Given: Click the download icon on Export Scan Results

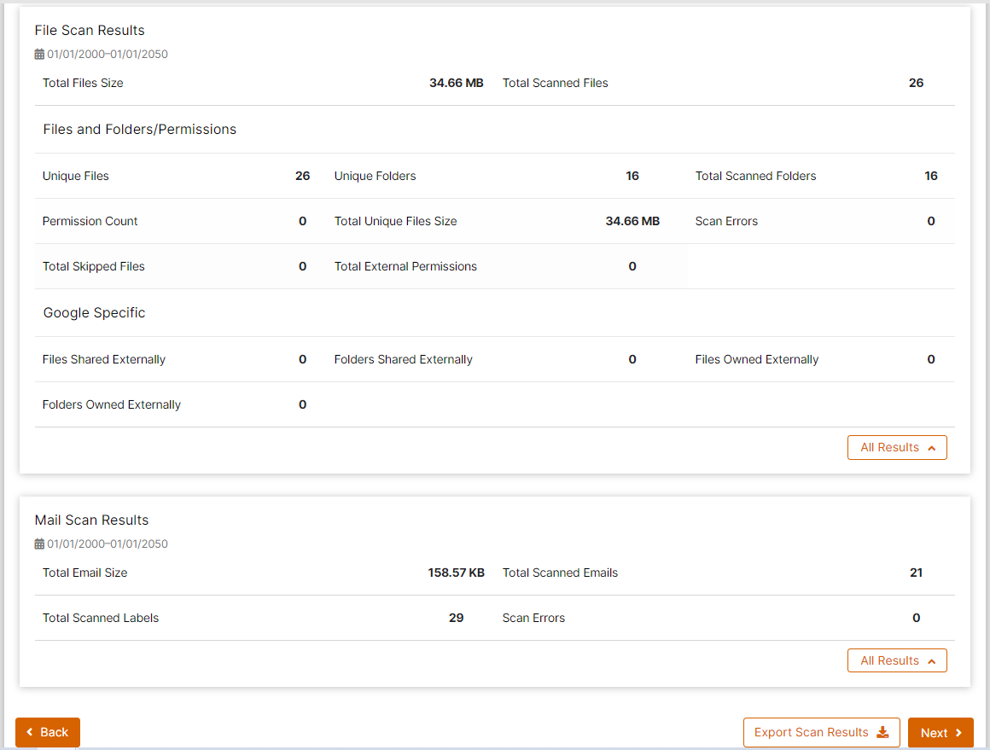Looking at the screenshot, I should (882, 732).
